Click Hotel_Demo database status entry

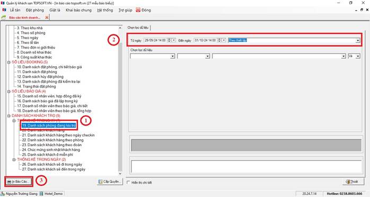(51, 194)
